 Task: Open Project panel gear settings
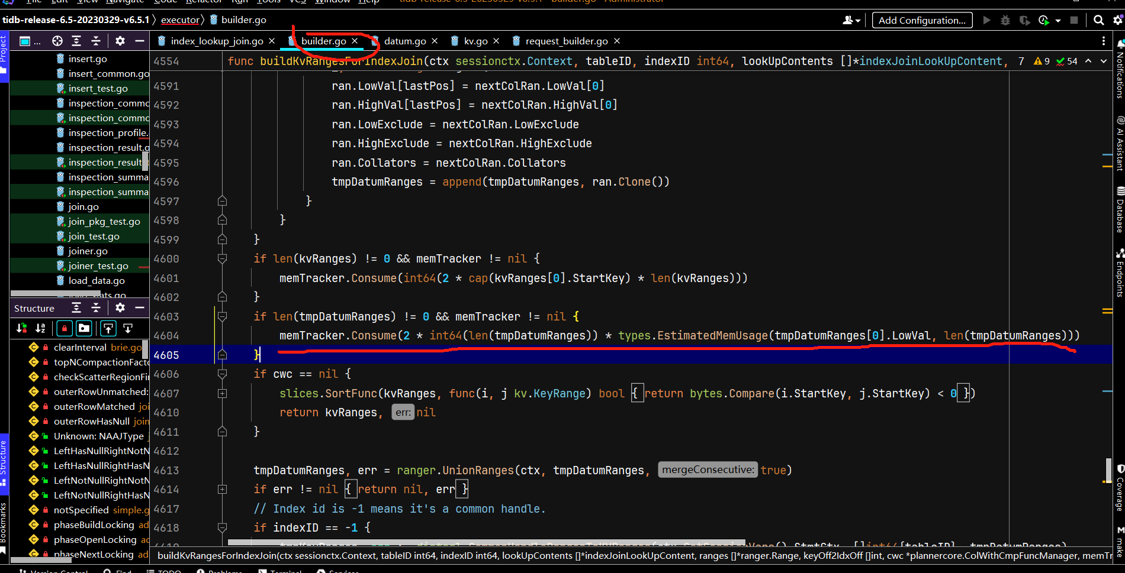point(120,41)
